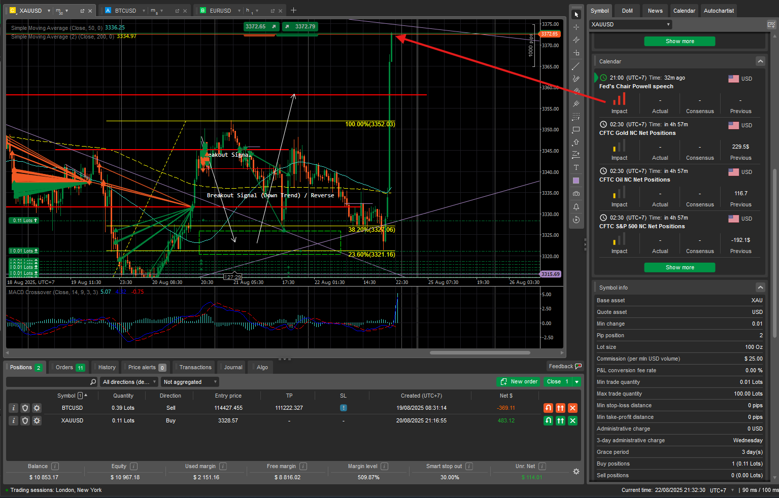Click the buy price button 3372.79

(x=300, y=26)
